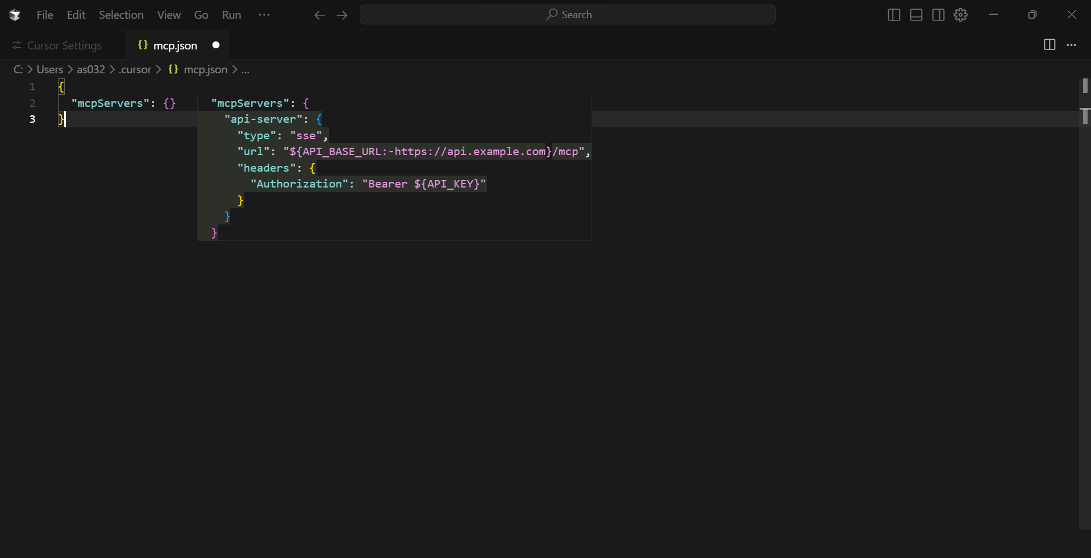Click the .cursor breadcrumb segment
Screen dimensions: 1091x558
click(135, 69)
